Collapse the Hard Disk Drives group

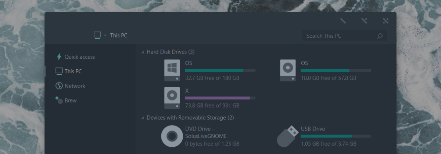143,52
